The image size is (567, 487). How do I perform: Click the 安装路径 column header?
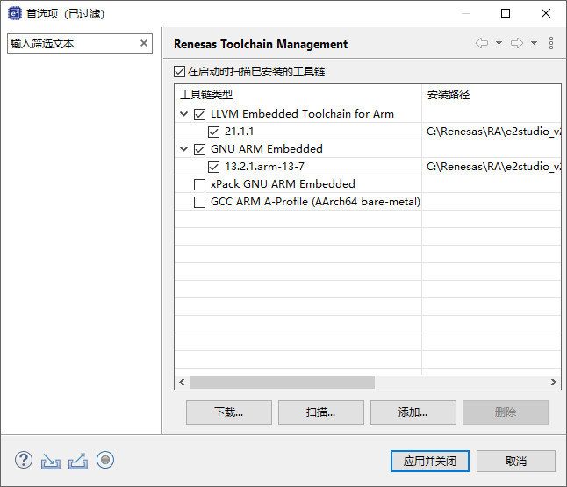491,95
